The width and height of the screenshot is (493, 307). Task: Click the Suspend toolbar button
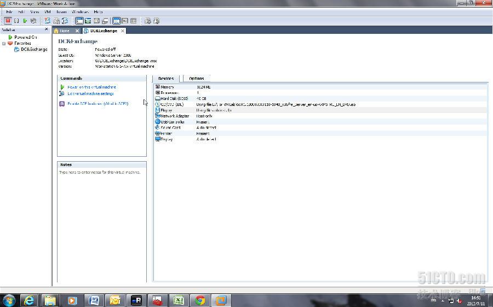(x=16, y=21)
